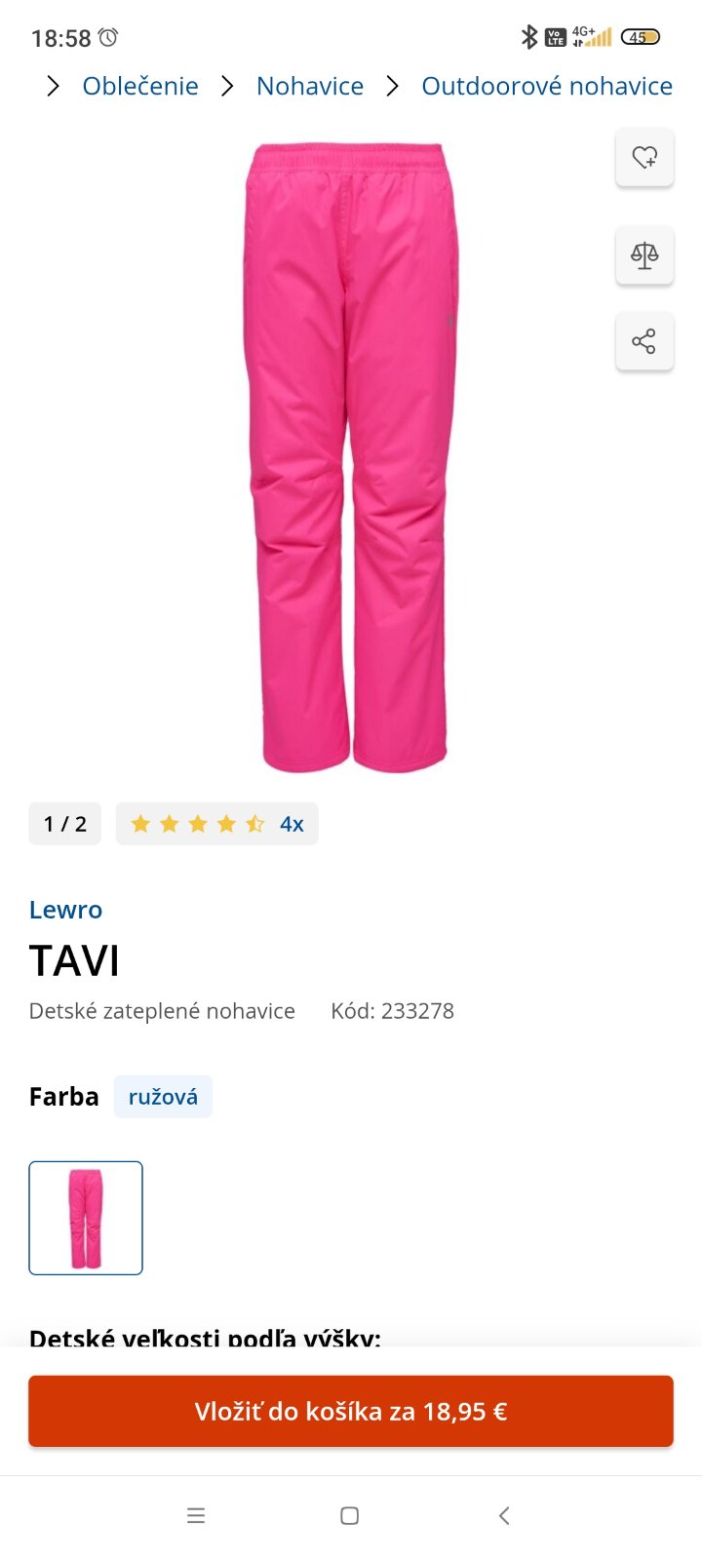Open the Oblečenie breadcrumb category
The height and width of the screenshot is (1560, 702).
(x=140, y=86)
